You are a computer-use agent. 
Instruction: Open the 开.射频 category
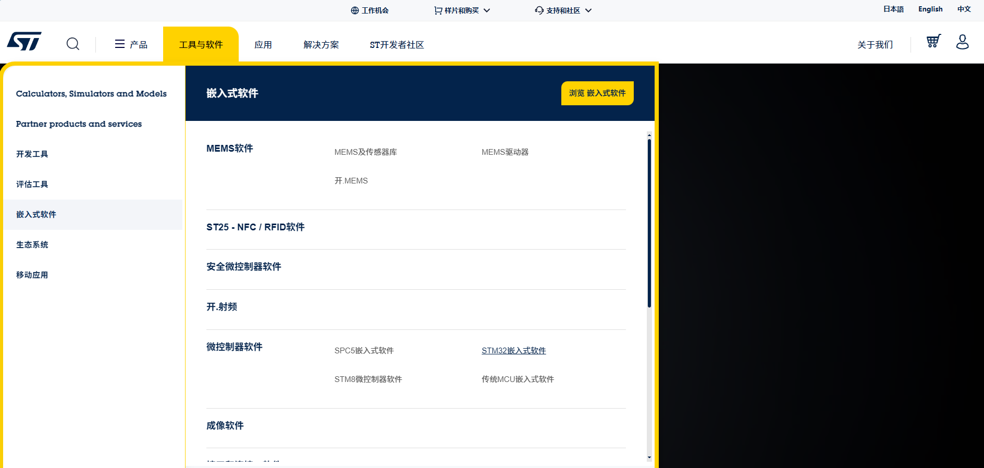(x=222, y=307)
